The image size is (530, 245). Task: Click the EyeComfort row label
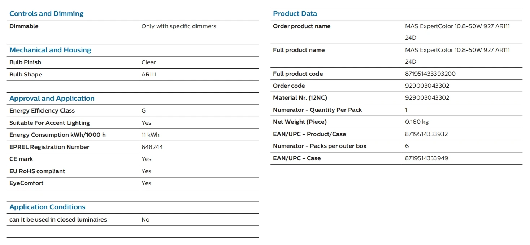pos(26,183)
